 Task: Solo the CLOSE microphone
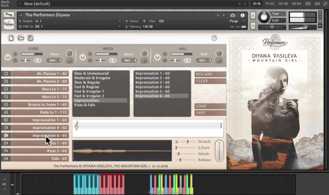(x=15, y=54)
